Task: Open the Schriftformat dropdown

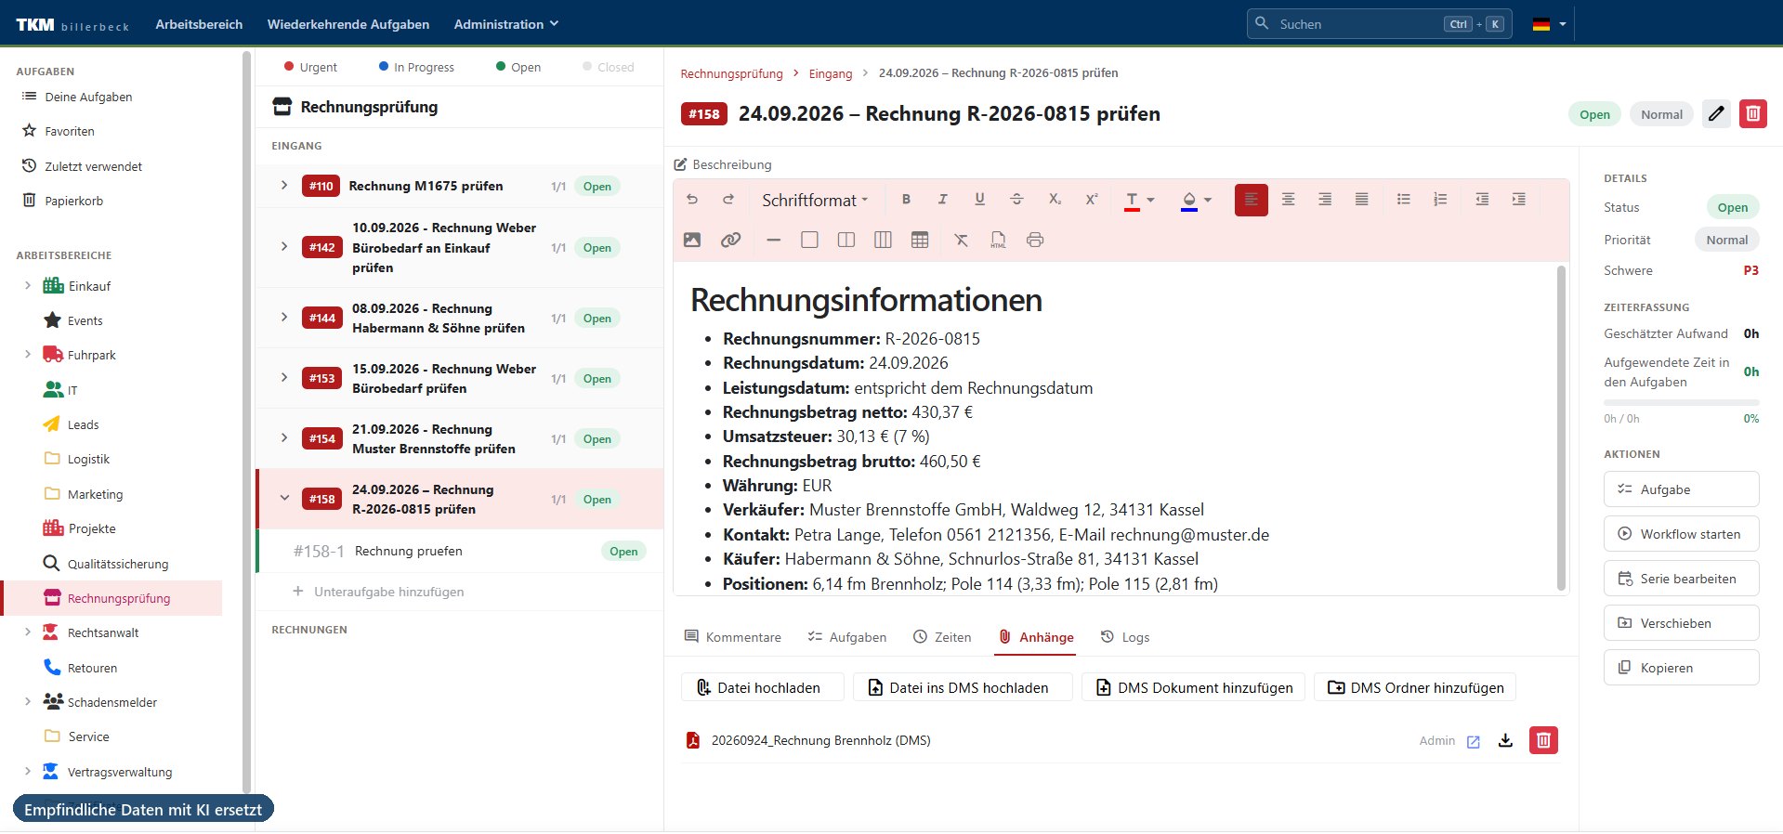Action: [x=815, y=200]
